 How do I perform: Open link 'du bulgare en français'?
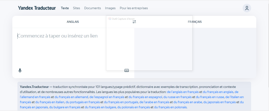click(65, 107)
